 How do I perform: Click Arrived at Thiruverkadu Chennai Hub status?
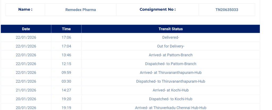point(171,108)
